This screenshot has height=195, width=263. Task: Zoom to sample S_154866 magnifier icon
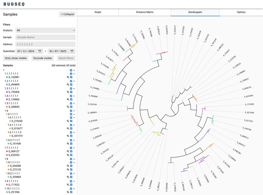68,99
